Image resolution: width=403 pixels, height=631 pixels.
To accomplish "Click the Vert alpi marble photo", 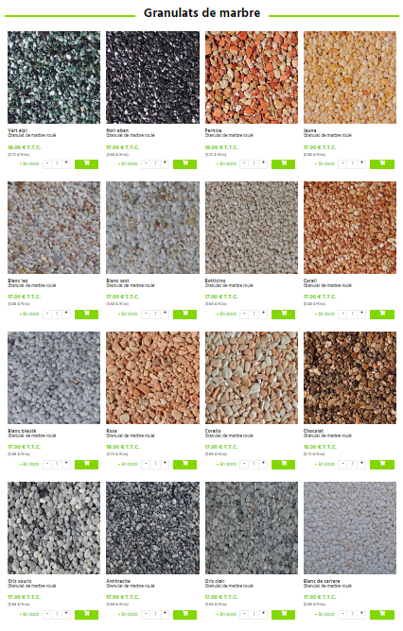I will coord(54,77).
